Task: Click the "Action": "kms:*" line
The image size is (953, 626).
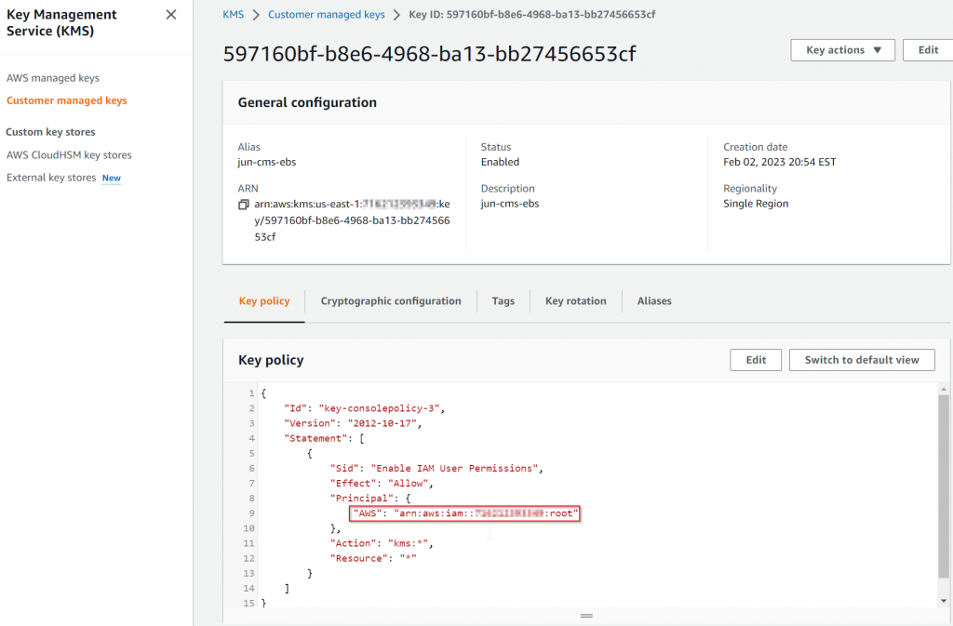Action: 382,543
